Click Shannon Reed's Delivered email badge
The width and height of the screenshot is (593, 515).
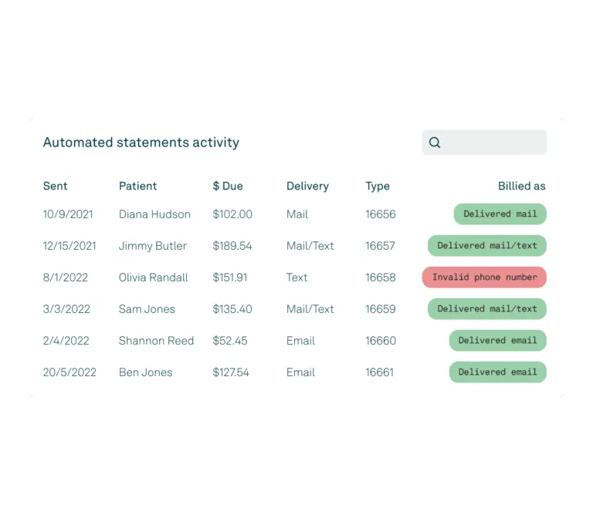pyautogui.click(x=497, y=341)
